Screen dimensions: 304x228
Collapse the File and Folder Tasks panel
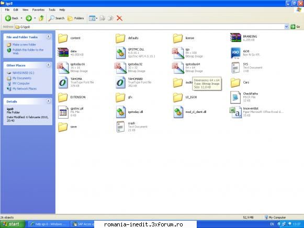point(49,37)
